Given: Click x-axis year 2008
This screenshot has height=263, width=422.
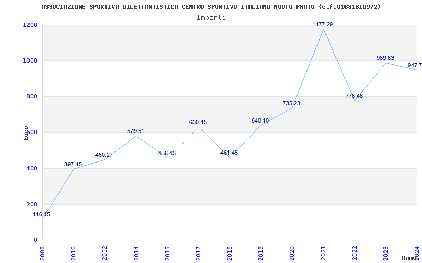Looking at the screenshot, I should point(43,253).
